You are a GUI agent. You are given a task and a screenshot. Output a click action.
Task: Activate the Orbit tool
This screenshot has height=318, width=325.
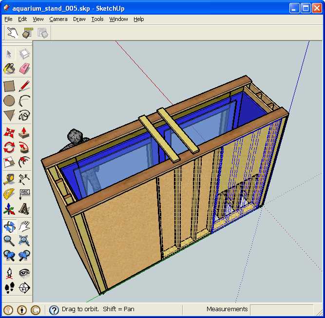[9, 226]
